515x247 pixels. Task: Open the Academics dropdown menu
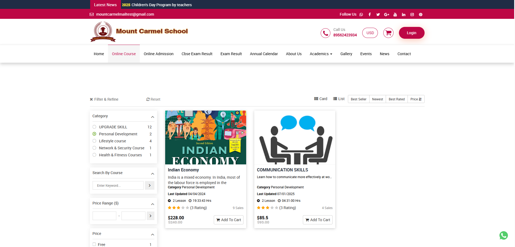coord(321,54)
